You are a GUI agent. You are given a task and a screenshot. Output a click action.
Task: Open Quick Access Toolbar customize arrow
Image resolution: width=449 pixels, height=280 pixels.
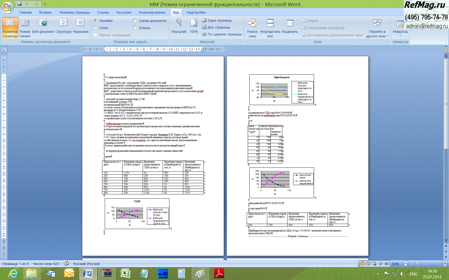coord(45,4)
